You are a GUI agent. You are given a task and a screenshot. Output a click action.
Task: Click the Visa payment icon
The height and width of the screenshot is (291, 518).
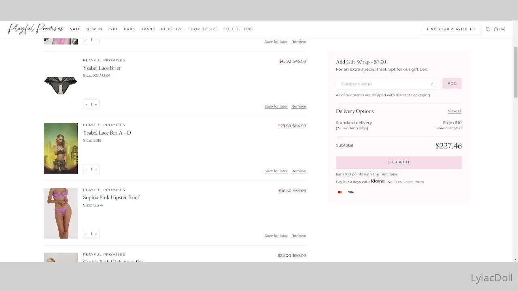click(351, 192)
